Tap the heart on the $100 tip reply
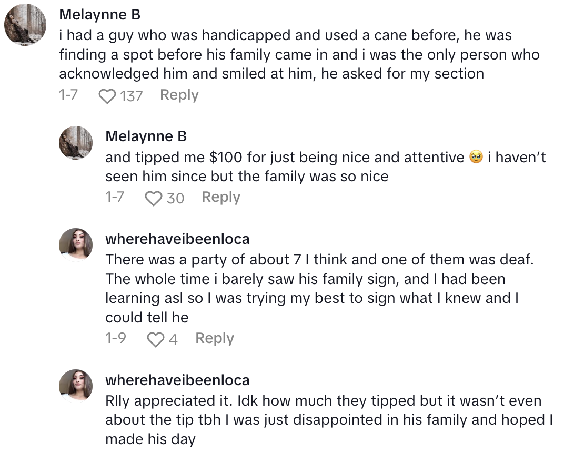 [154, 198]
